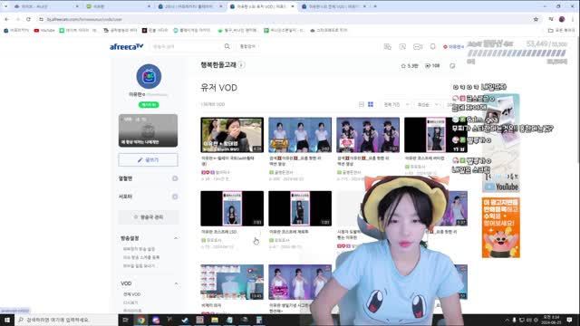This screenshot has height=326, width=580.
Task: Open the Windows notification center icon
Action: [x=569, y=320]
